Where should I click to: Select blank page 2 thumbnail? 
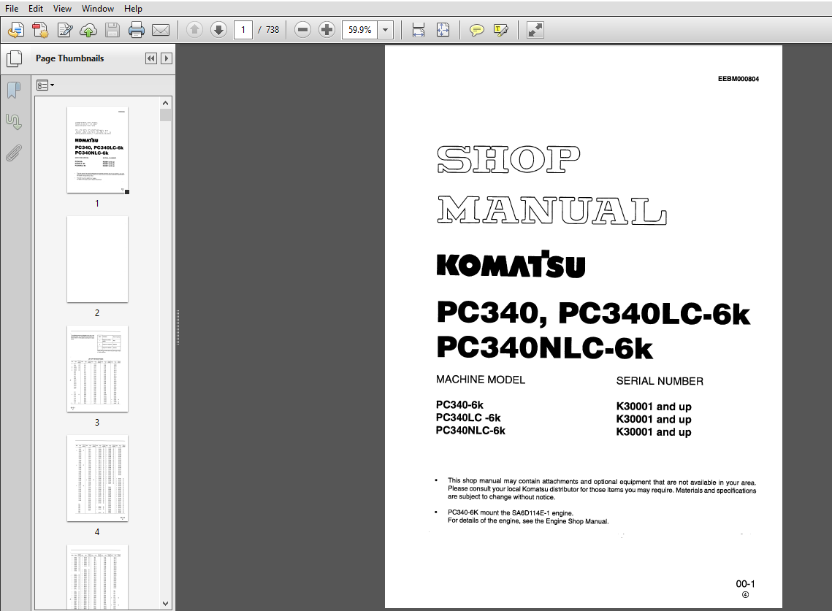98,259
